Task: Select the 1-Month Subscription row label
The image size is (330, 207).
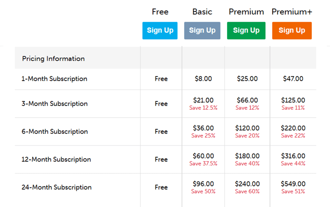Action: pos(55,79)
